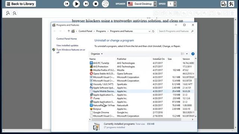Click the NaturalReader program icon

(x=91, y=105)
